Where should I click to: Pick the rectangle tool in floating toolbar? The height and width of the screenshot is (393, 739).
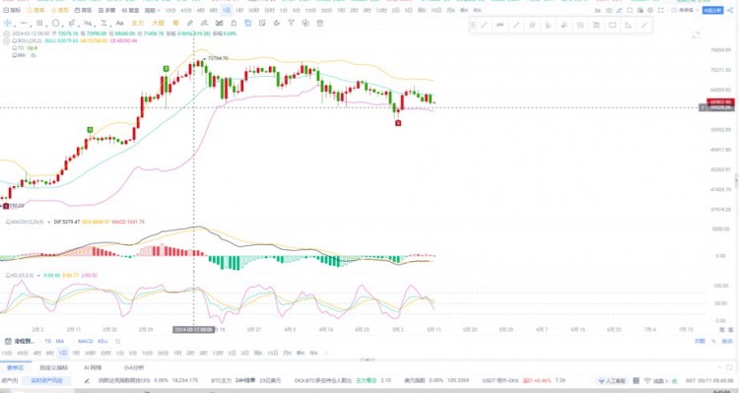[612, 25]
